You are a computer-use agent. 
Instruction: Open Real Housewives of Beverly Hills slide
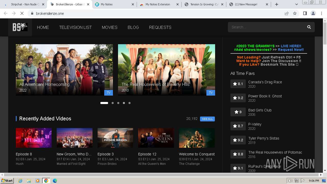coord(167,70)
